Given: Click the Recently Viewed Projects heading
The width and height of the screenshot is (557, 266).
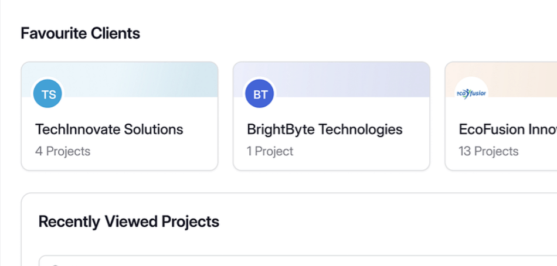Looking at the screenshot, I should point(128,221).
